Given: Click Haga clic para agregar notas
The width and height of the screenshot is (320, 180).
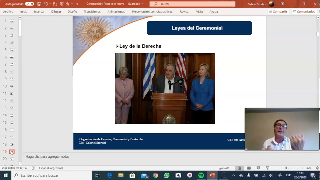Looking at the screenshot, I should (x=47, y=156).
